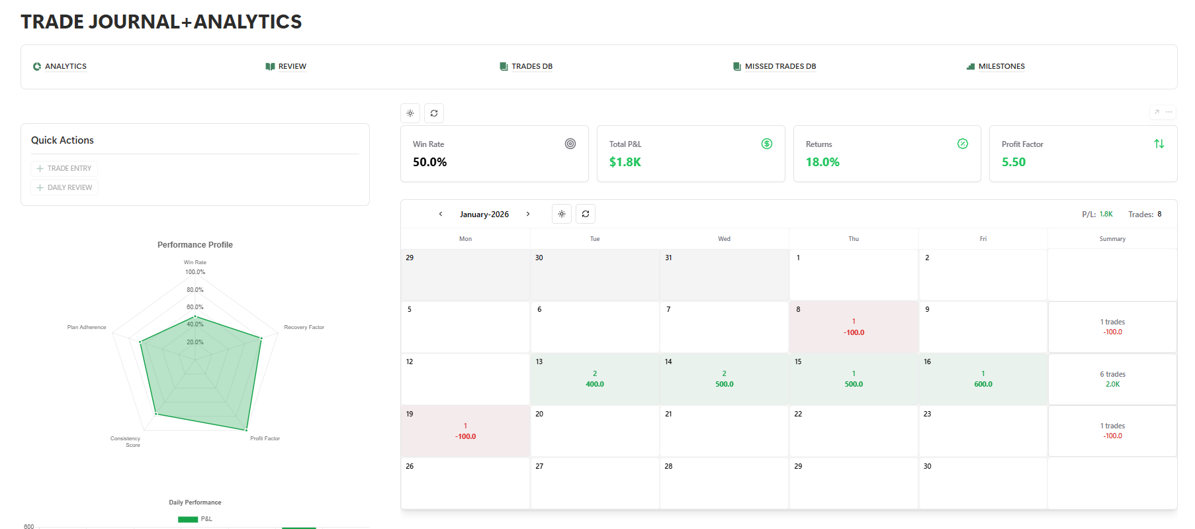The image size is (1195, 529).
Task: Add a new Trade Entry
Action: 64,168
